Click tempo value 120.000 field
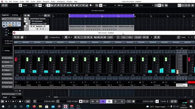195x109 pixels. (x=163, y=101)
